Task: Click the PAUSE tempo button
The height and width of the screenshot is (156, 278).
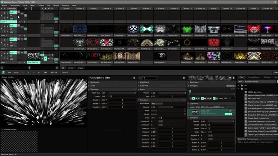Action: point(65,72)
